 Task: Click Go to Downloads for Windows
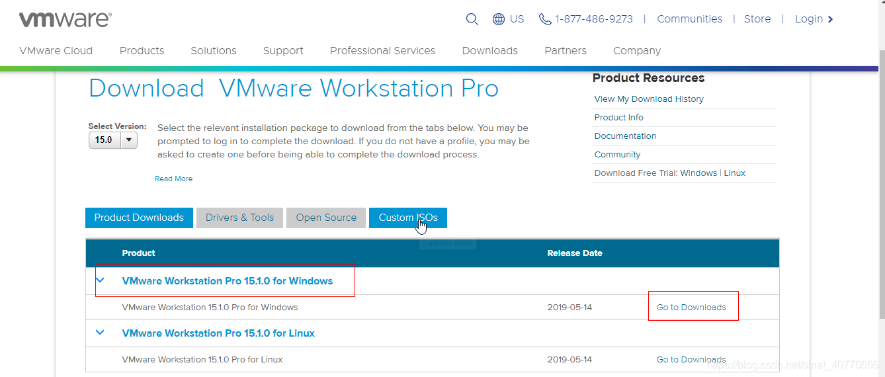pyautogui.click(x=691, y=308)
